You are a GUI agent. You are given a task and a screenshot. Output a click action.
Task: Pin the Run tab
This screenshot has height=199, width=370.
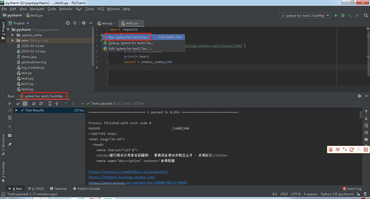tap(10, 144)
